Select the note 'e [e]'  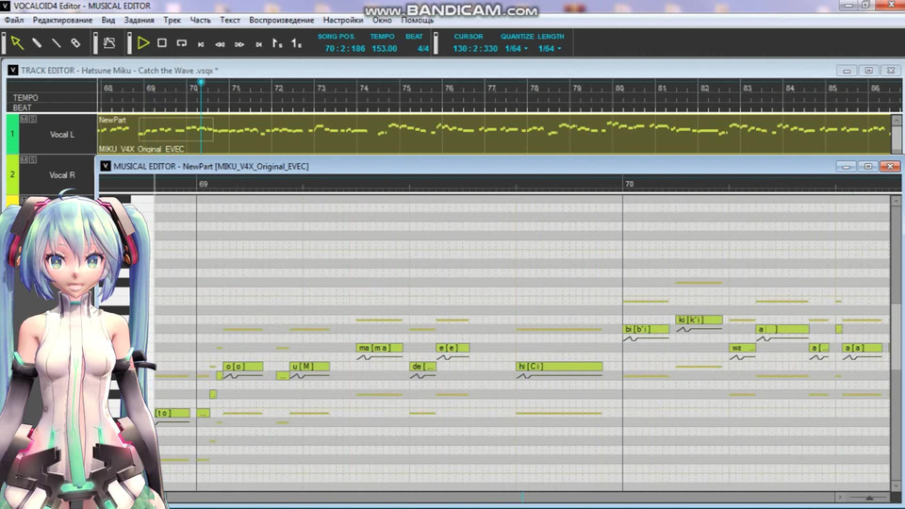[x=452, y=348]
